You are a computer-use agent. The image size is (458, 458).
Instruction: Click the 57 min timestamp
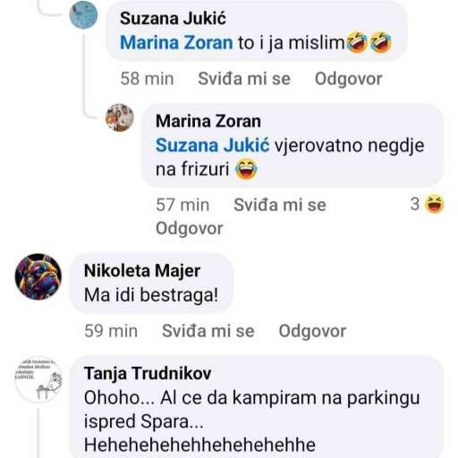click(182, 205)
